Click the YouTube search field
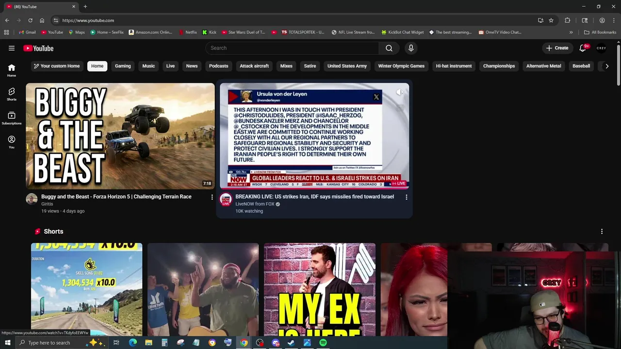621x349 pixels. click(292, 48)
